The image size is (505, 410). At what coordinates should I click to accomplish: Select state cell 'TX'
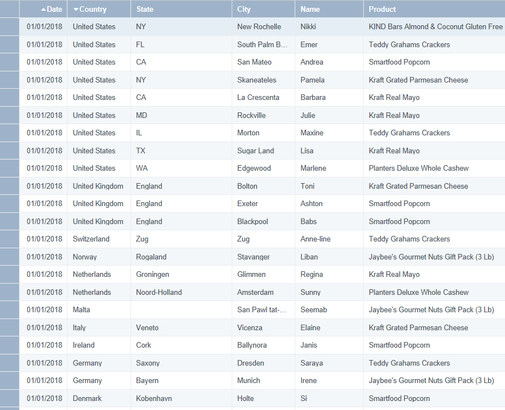click(x=181, y=151)
